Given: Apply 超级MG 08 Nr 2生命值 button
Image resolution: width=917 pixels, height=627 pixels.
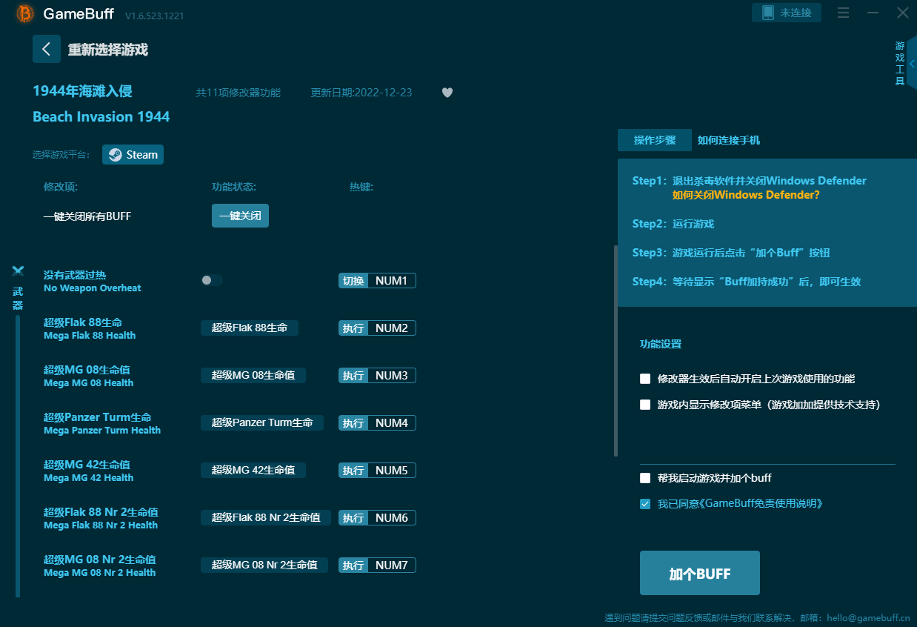Looking at the screenshot, I should coord(264,565).
